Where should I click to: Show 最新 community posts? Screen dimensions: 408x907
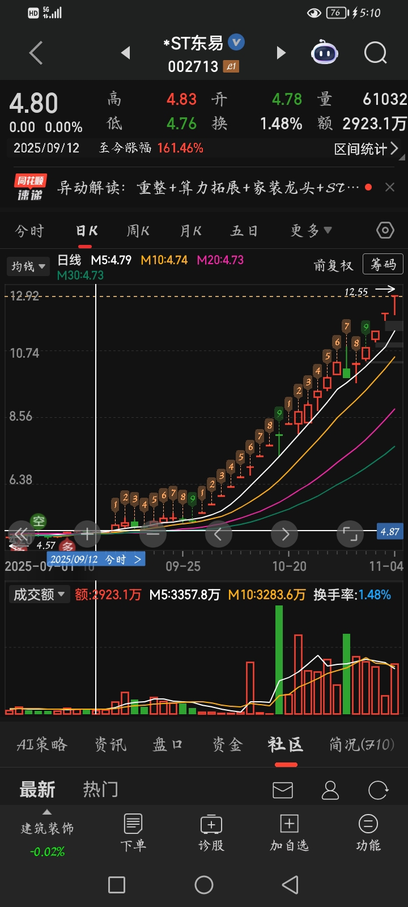pos(37,789)
